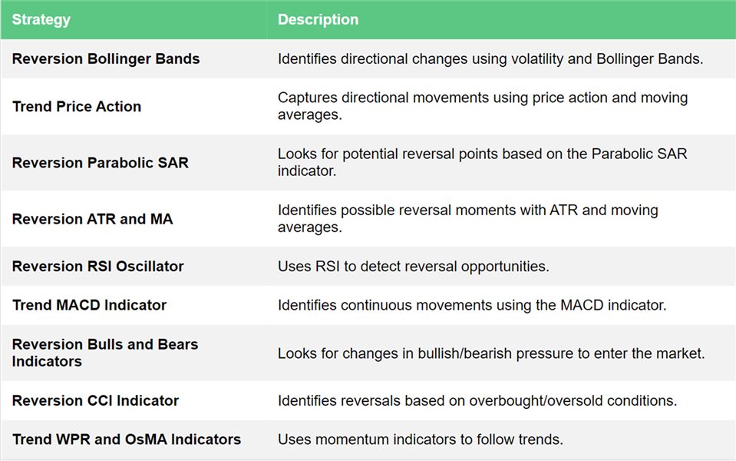The height and width of the screenshot is (461, 736).
Task: Select Trend WPR and OsMA Indicators strategy
Action: click(127, 439)
